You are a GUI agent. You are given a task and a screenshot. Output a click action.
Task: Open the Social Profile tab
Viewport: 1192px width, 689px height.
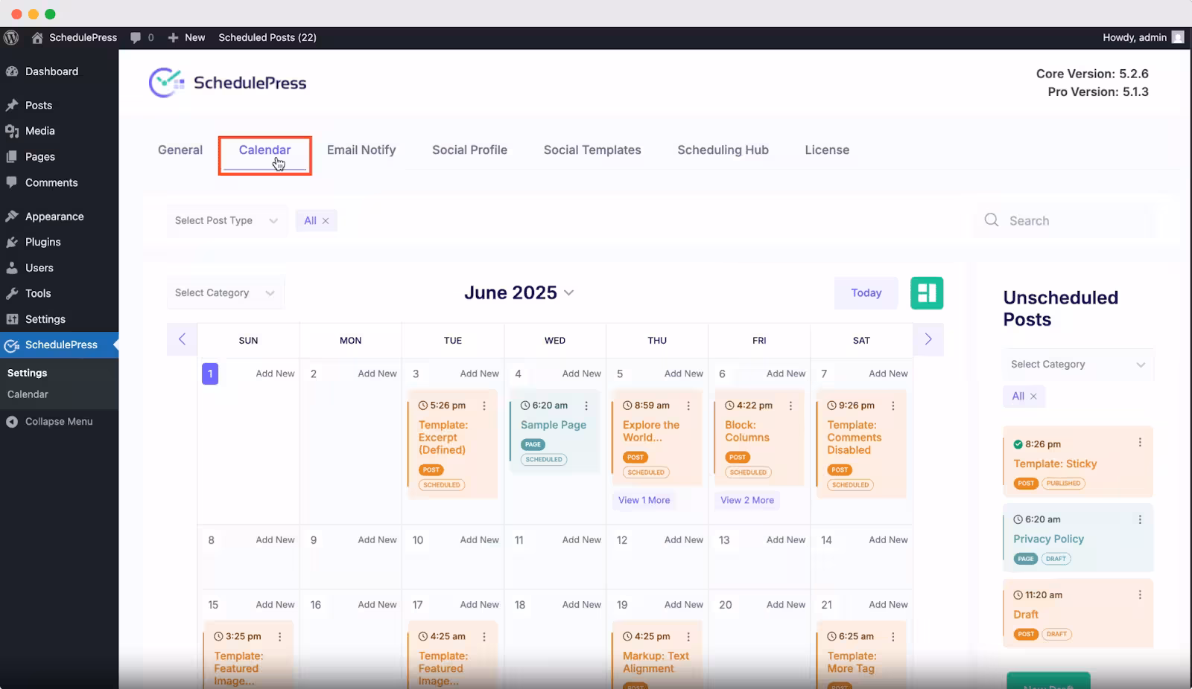pos(469,150)
